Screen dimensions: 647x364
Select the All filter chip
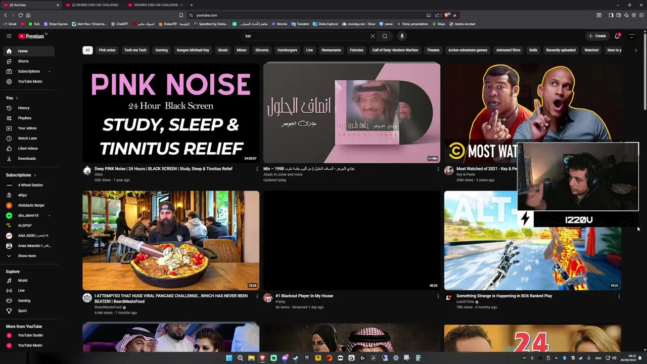tap(87, 50)
